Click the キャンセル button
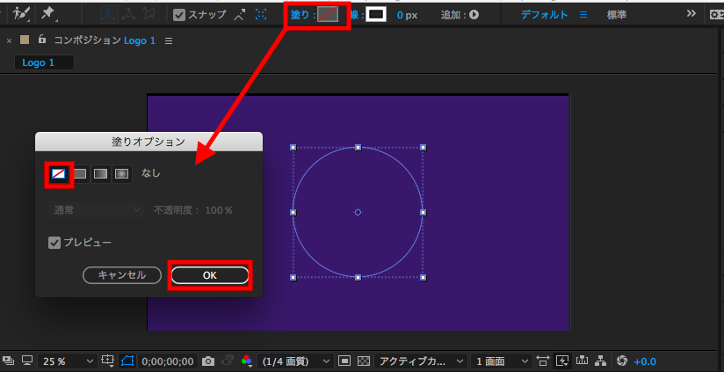Viewport: 724px width, 372px height. [122, 275]
